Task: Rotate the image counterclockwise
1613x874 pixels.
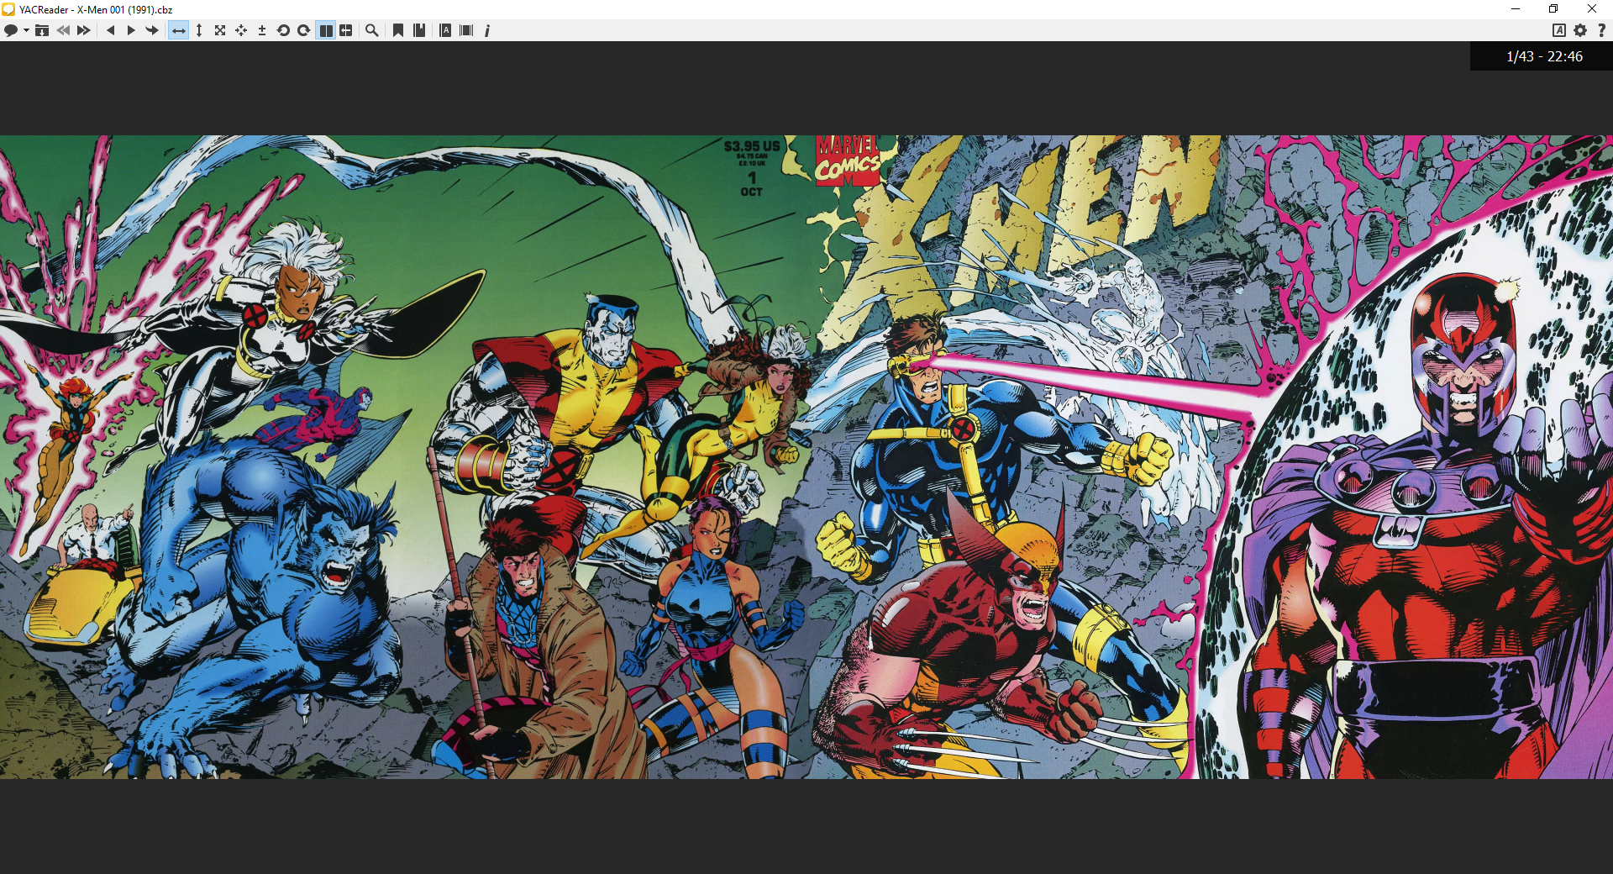Action: tap(283, 30)
